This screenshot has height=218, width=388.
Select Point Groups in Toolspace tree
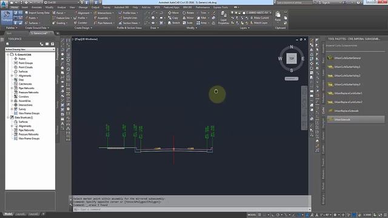click(x=25, y=63)
